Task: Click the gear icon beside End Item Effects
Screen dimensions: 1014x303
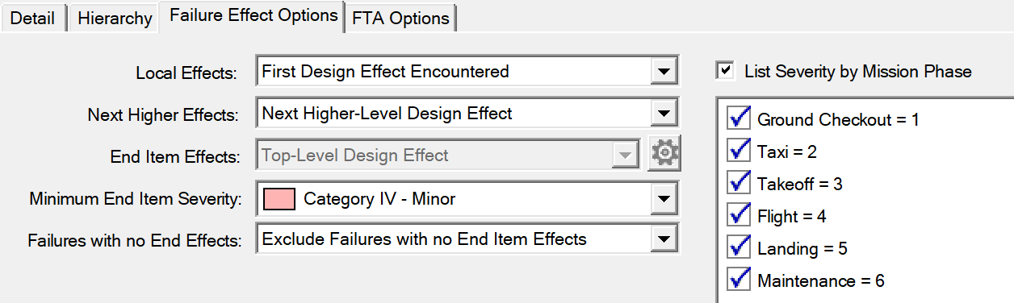Action: click(x=665, y=153)
